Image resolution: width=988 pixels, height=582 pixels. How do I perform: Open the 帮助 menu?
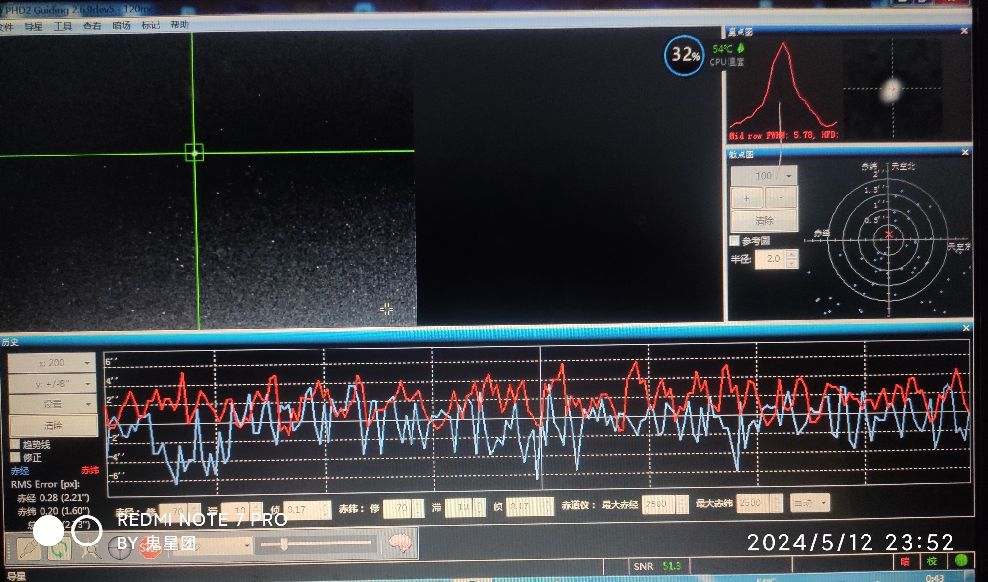[x=180, y=24]
